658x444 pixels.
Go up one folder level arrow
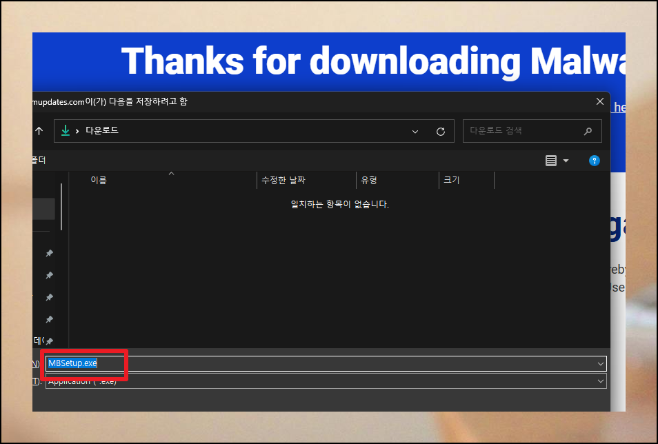(39, 131)
